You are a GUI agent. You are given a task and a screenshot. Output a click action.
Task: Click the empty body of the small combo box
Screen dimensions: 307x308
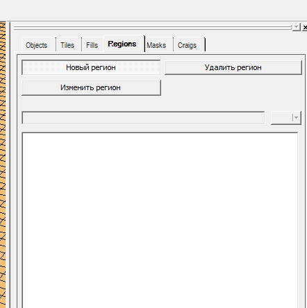tap(281, 118)
